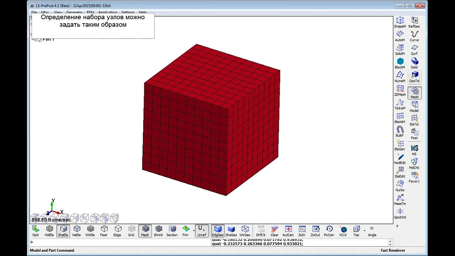Open the Nurbs tool icon
The height and width of the screenshot is (256, 455).
point(400,186)
